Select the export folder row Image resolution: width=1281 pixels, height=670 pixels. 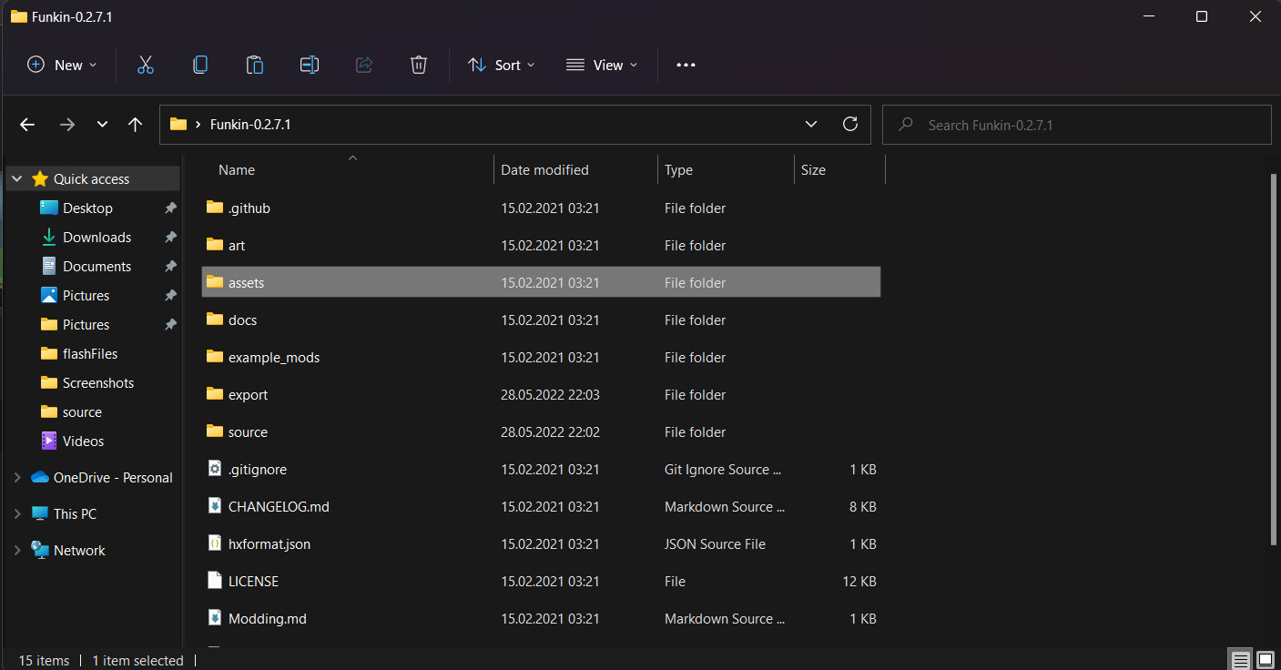coord(541,394)
